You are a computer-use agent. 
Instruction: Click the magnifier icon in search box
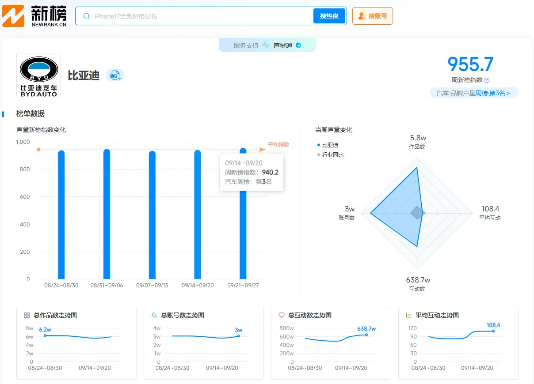87,16
